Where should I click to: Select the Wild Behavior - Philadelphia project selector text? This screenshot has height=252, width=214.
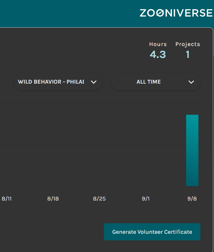click(51, 82)
